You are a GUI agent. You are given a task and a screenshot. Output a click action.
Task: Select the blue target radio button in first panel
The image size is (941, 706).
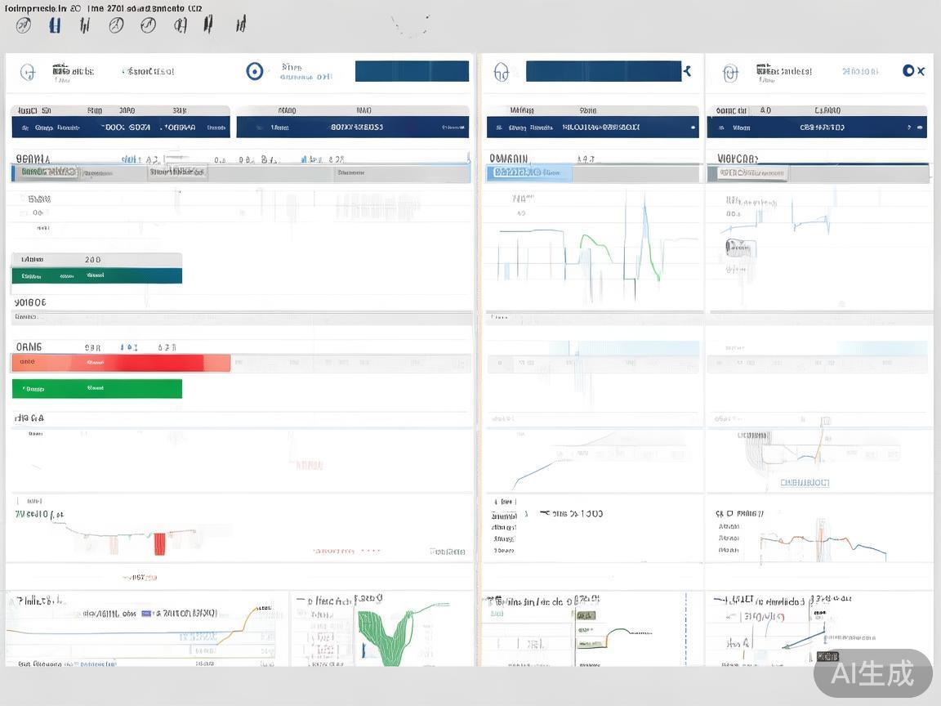pos(255,71)
